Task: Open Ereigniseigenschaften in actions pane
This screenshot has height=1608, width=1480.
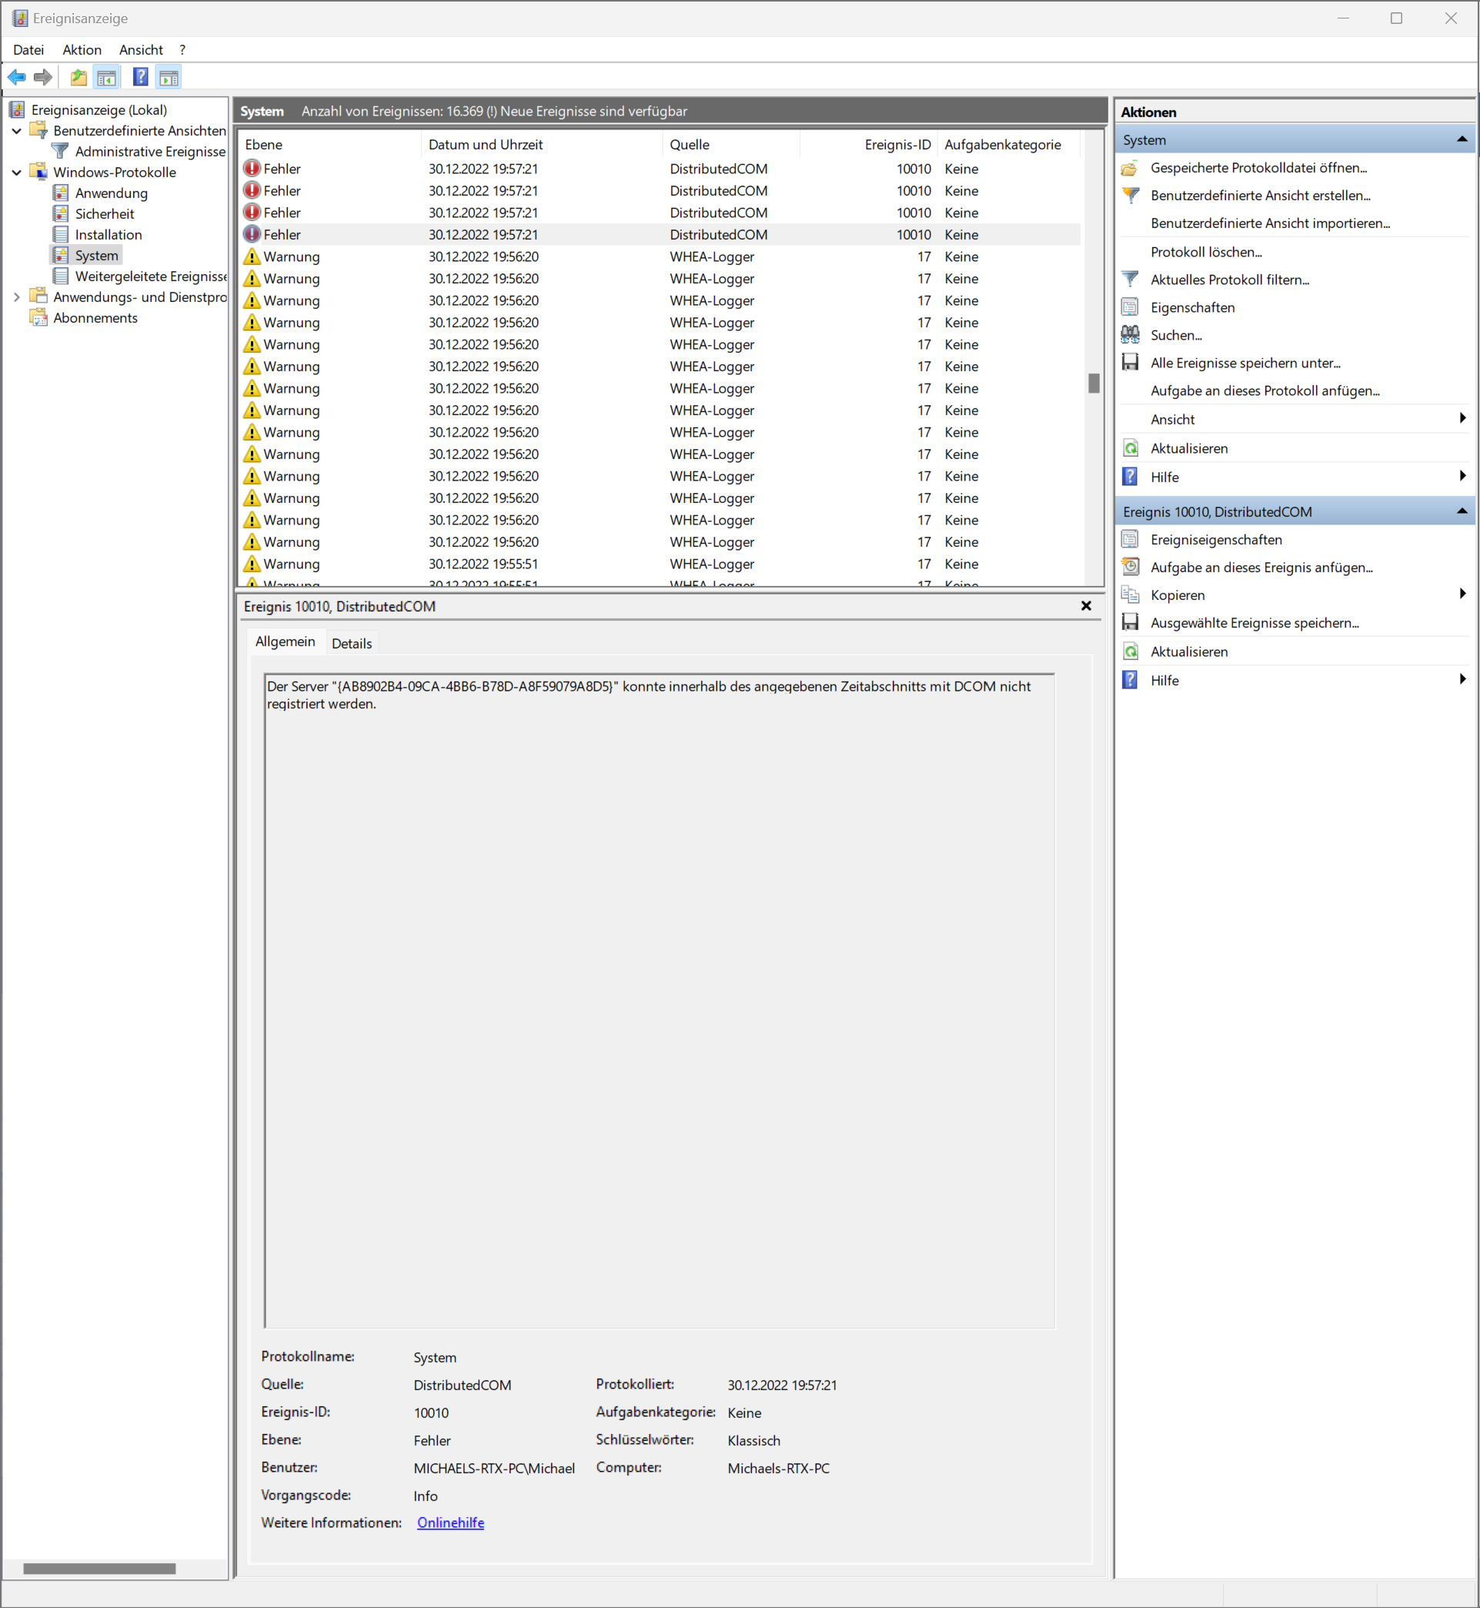Action: (1215, 540)
